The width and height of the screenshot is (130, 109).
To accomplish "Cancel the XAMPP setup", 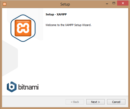I will (x=116, y=102).
